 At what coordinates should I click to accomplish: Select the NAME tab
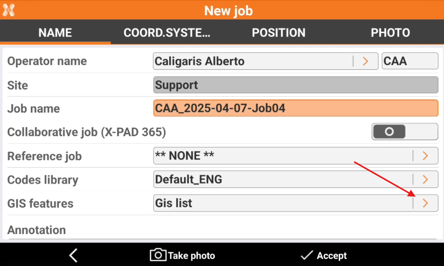click(x=55, y=33)
